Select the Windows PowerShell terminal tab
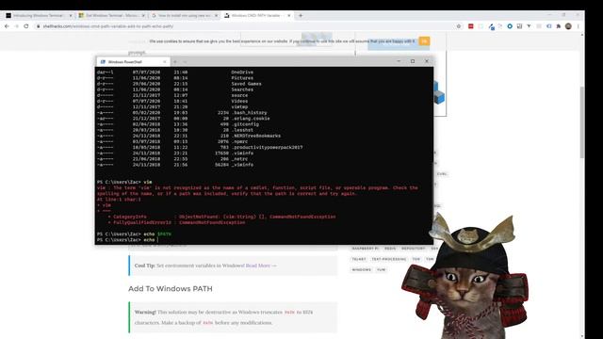603x339 pixels. 133,61
